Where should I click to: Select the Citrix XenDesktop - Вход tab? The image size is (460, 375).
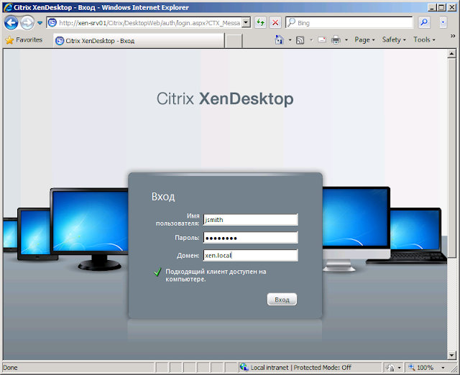[139, 40]
